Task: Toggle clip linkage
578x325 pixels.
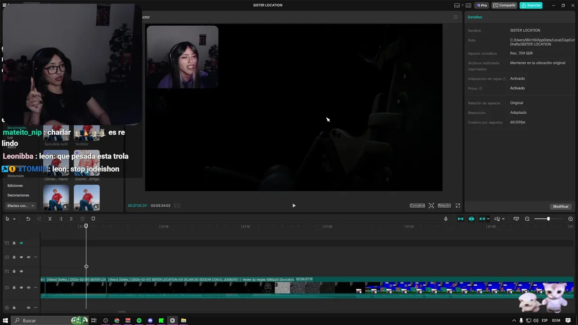Action: tap(482, 219)
